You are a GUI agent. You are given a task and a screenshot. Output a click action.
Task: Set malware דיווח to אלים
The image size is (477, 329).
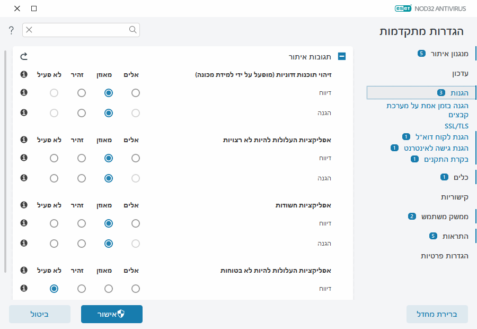(x=136, y=93)
